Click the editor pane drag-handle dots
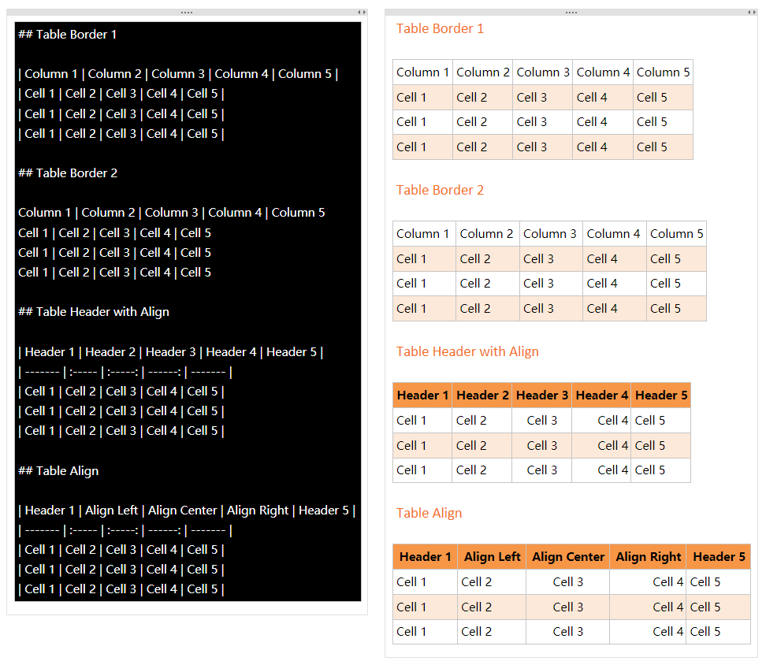 [x=187, y=12]
